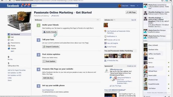Open Free LOS ANGELES RichDad ad
This screenshot has width=173, height=97.
tap(115, 90)
